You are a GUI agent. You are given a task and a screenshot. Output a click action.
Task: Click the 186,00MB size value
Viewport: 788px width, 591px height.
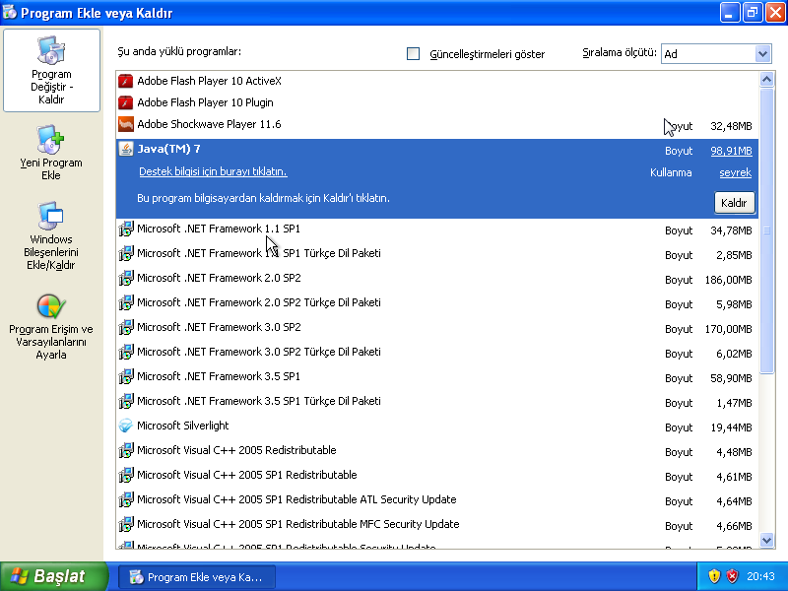coord(728,280)
